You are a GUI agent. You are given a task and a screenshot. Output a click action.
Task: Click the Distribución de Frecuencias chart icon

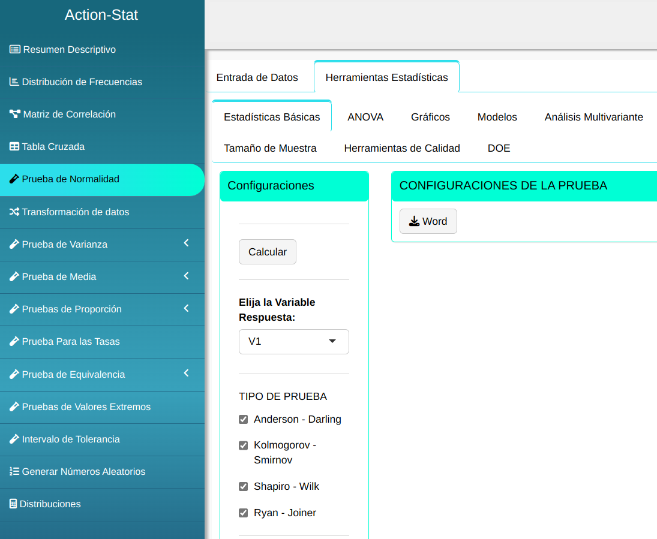click(x=14, y=82)
